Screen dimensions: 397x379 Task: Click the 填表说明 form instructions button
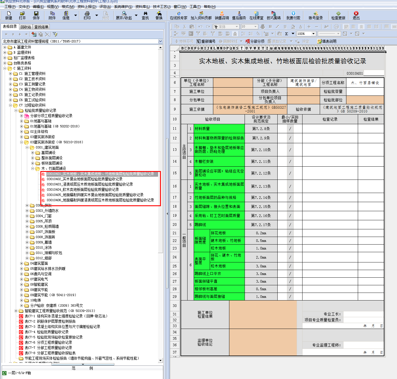327,41
